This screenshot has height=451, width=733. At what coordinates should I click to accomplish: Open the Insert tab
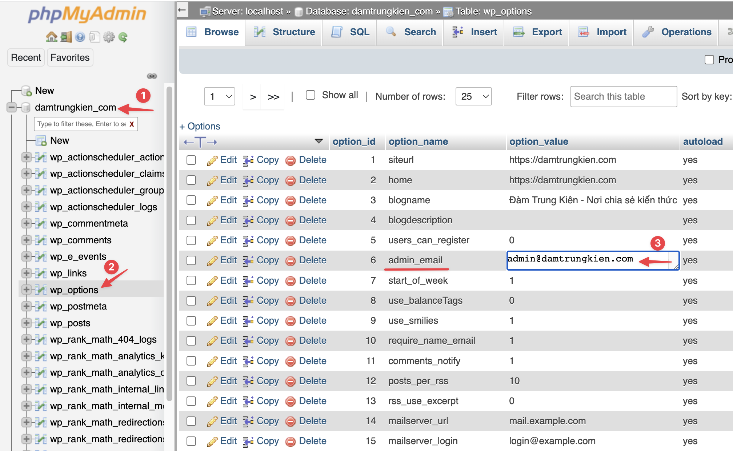(x=474, y=32)
